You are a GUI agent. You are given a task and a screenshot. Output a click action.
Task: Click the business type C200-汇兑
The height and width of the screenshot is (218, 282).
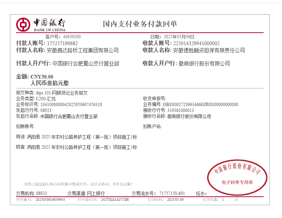pos(46,99)
